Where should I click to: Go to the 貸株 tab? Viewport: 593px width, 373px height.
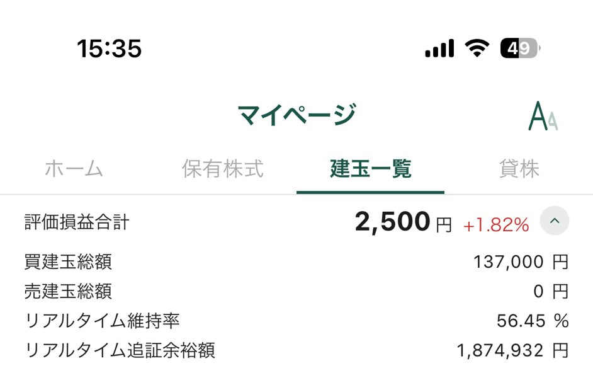(x=519, y=169)
